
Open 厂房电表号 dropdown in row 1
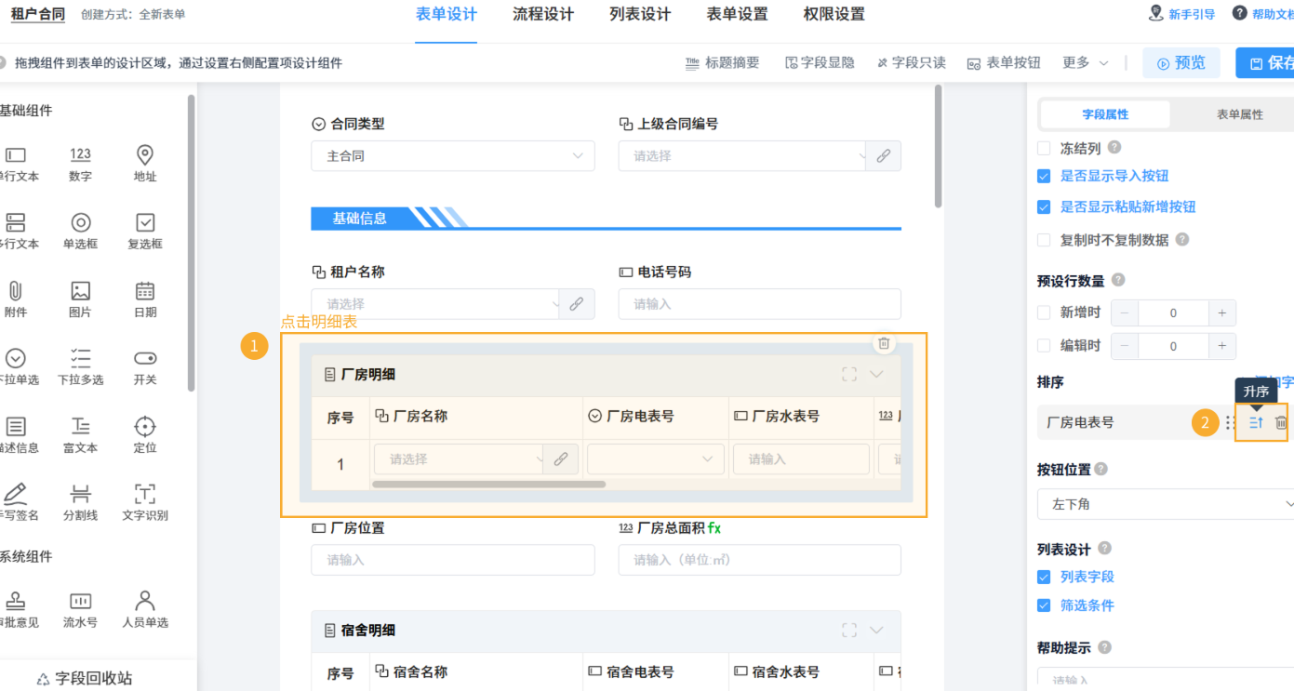(x=656, y=459)
